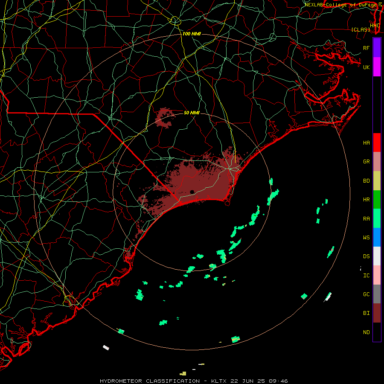This screenshot has width=384, height=384.
Task: Click the UK legend label
Action: (x=367, y=67)
